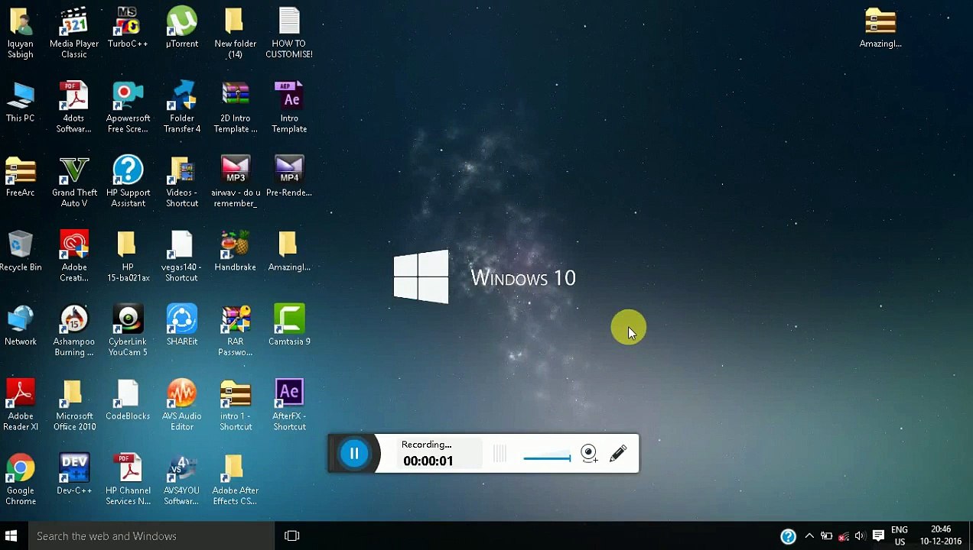Screen dimensions: 973x550
Task: Select the HP Channel Services PDF
Action: point(128,480)
